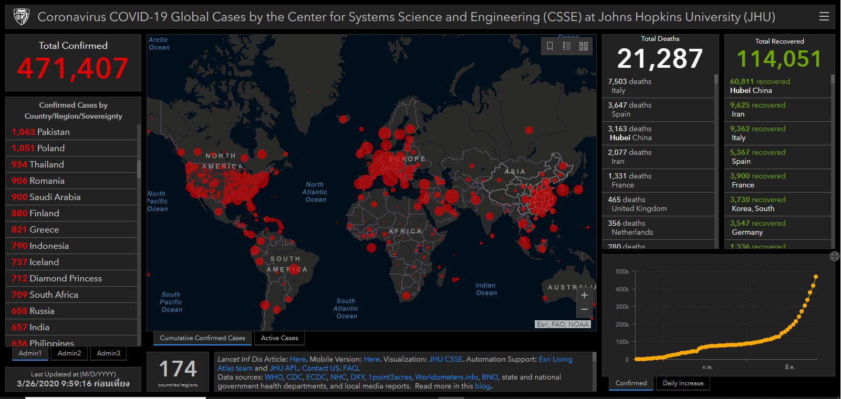Screen dimensions: 841x399
Task: Click the Hubei China recovered entry
Action: click(778, 86)
